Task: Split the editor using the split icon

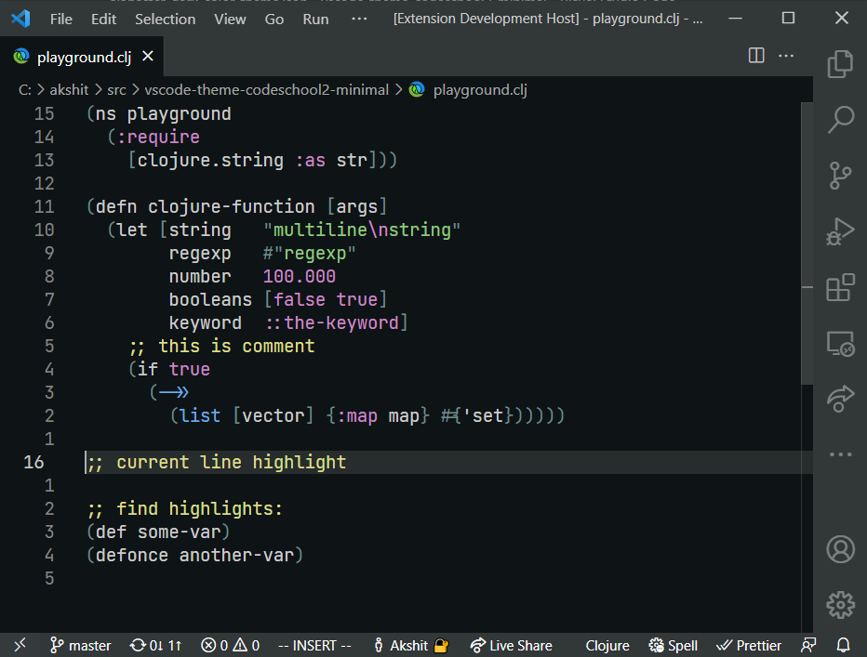Action: pyautogui.click(x=754, y=56)
